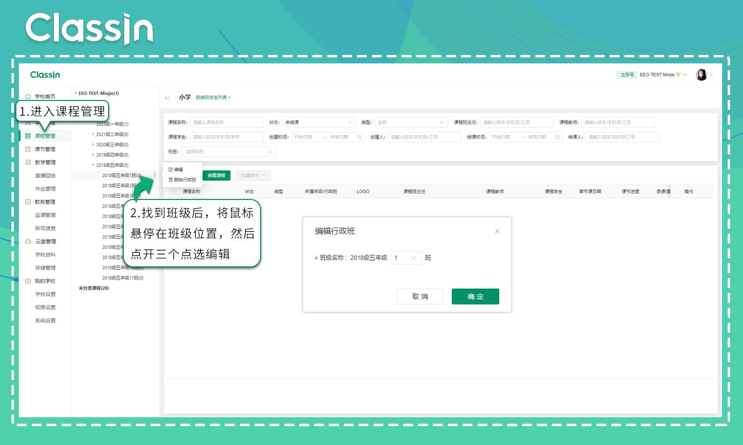Open the 课节管理 sidebar icon
This screenshot has width=743, height=445.
click(x=28, y=149)
